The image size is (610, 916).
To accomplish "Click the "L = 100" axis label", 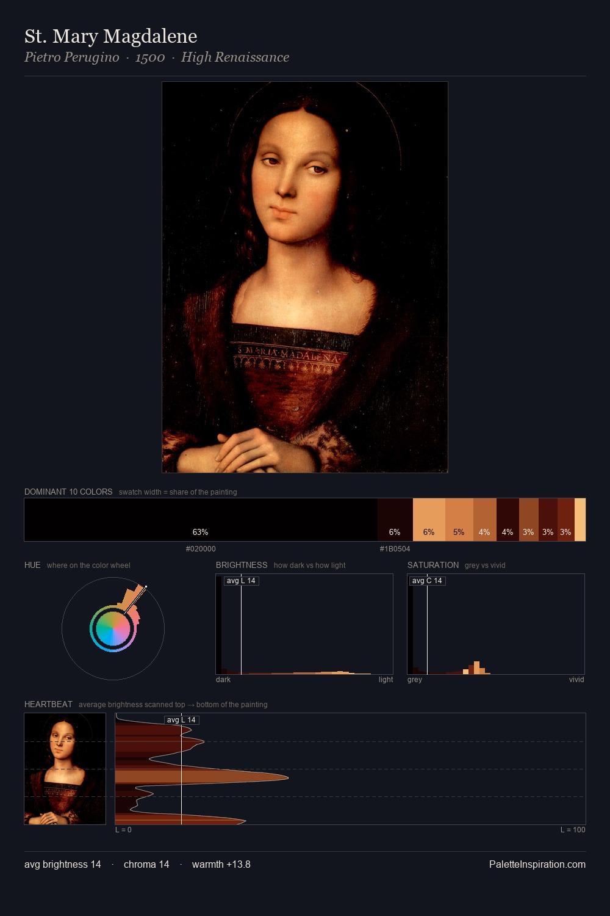I will pos(573,830).
